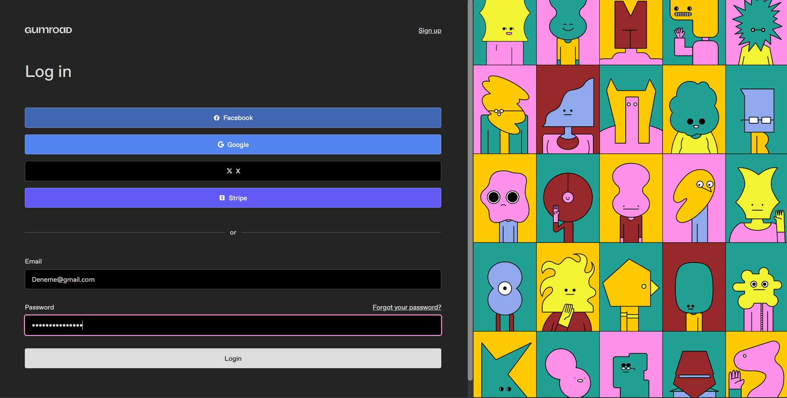Click the "or" divider text

(x=233, y=233)
